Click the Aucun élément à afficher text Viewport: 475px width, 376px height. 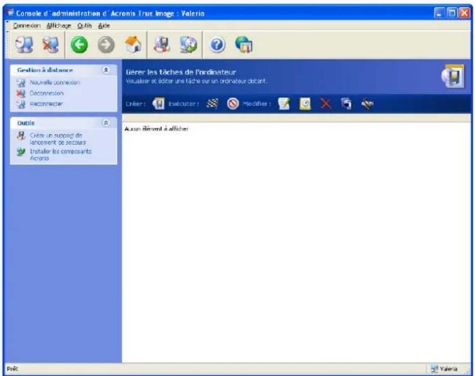157,128
